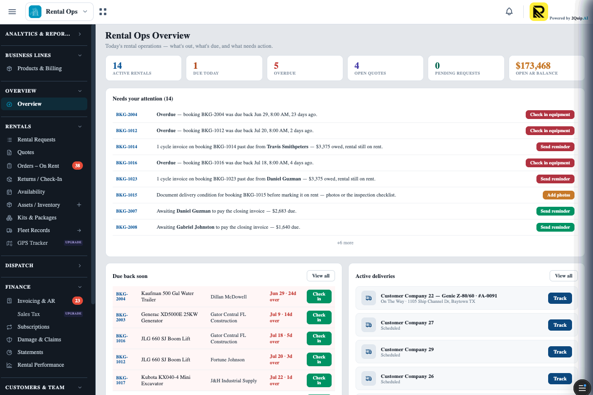Click the Subscriptions refresh icon
This screenshot has height=395, width=593.
(x=9, y=327)
